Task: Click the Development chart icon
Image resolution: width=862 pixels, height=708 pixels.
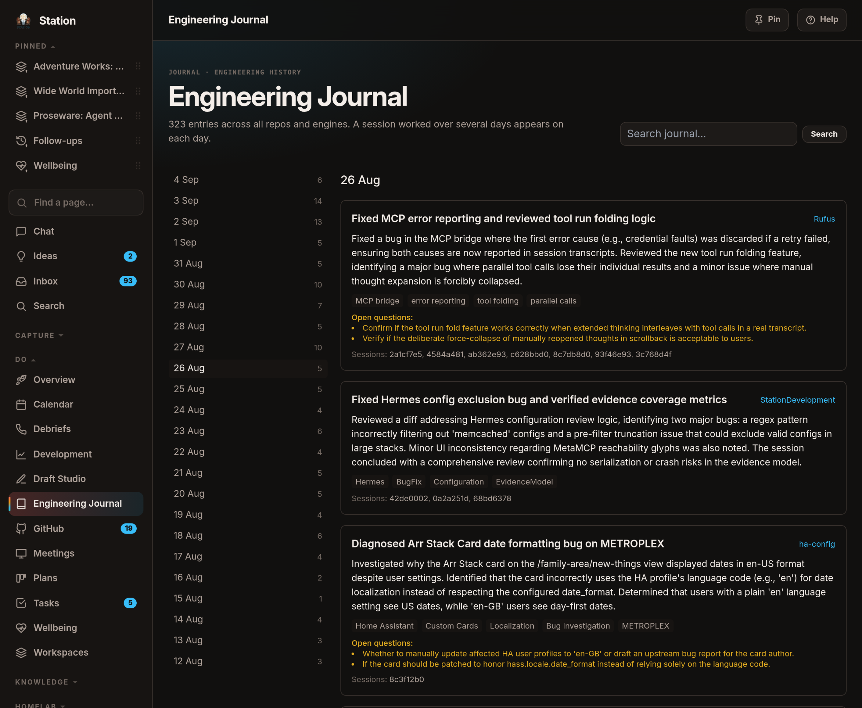Action: (21, 454)
